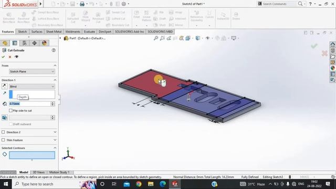This screenshot has width=336, height=189.
Task: Click the green confirm corner checkmark
Action: tap(314, 46)
